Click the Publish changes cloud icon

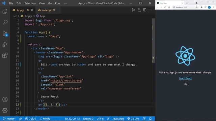pyautogui.click(x=20, y=119)
